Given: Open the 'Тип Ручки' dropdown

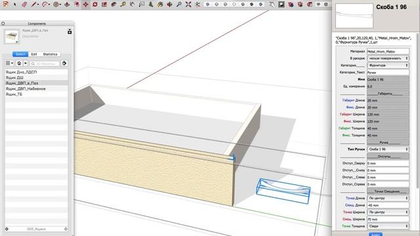Looking at the screenshot, I should tap(388, 149).
